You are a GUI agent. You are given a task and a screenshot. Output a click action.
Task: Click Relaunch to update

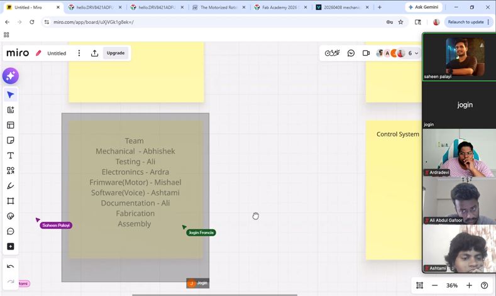tap(468, 22)
